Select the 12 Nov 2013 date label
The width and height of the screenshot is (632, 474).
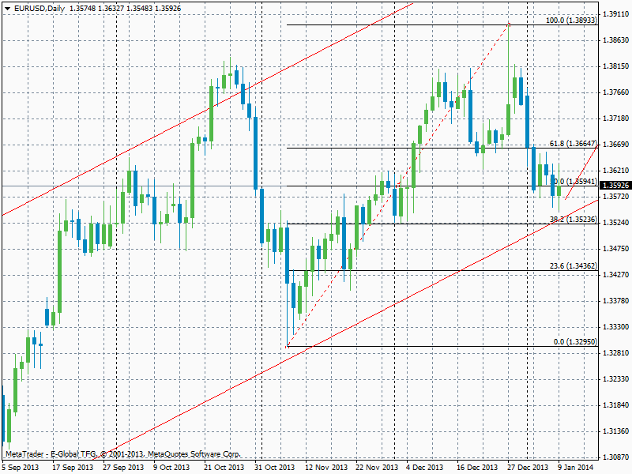(326, 467)
